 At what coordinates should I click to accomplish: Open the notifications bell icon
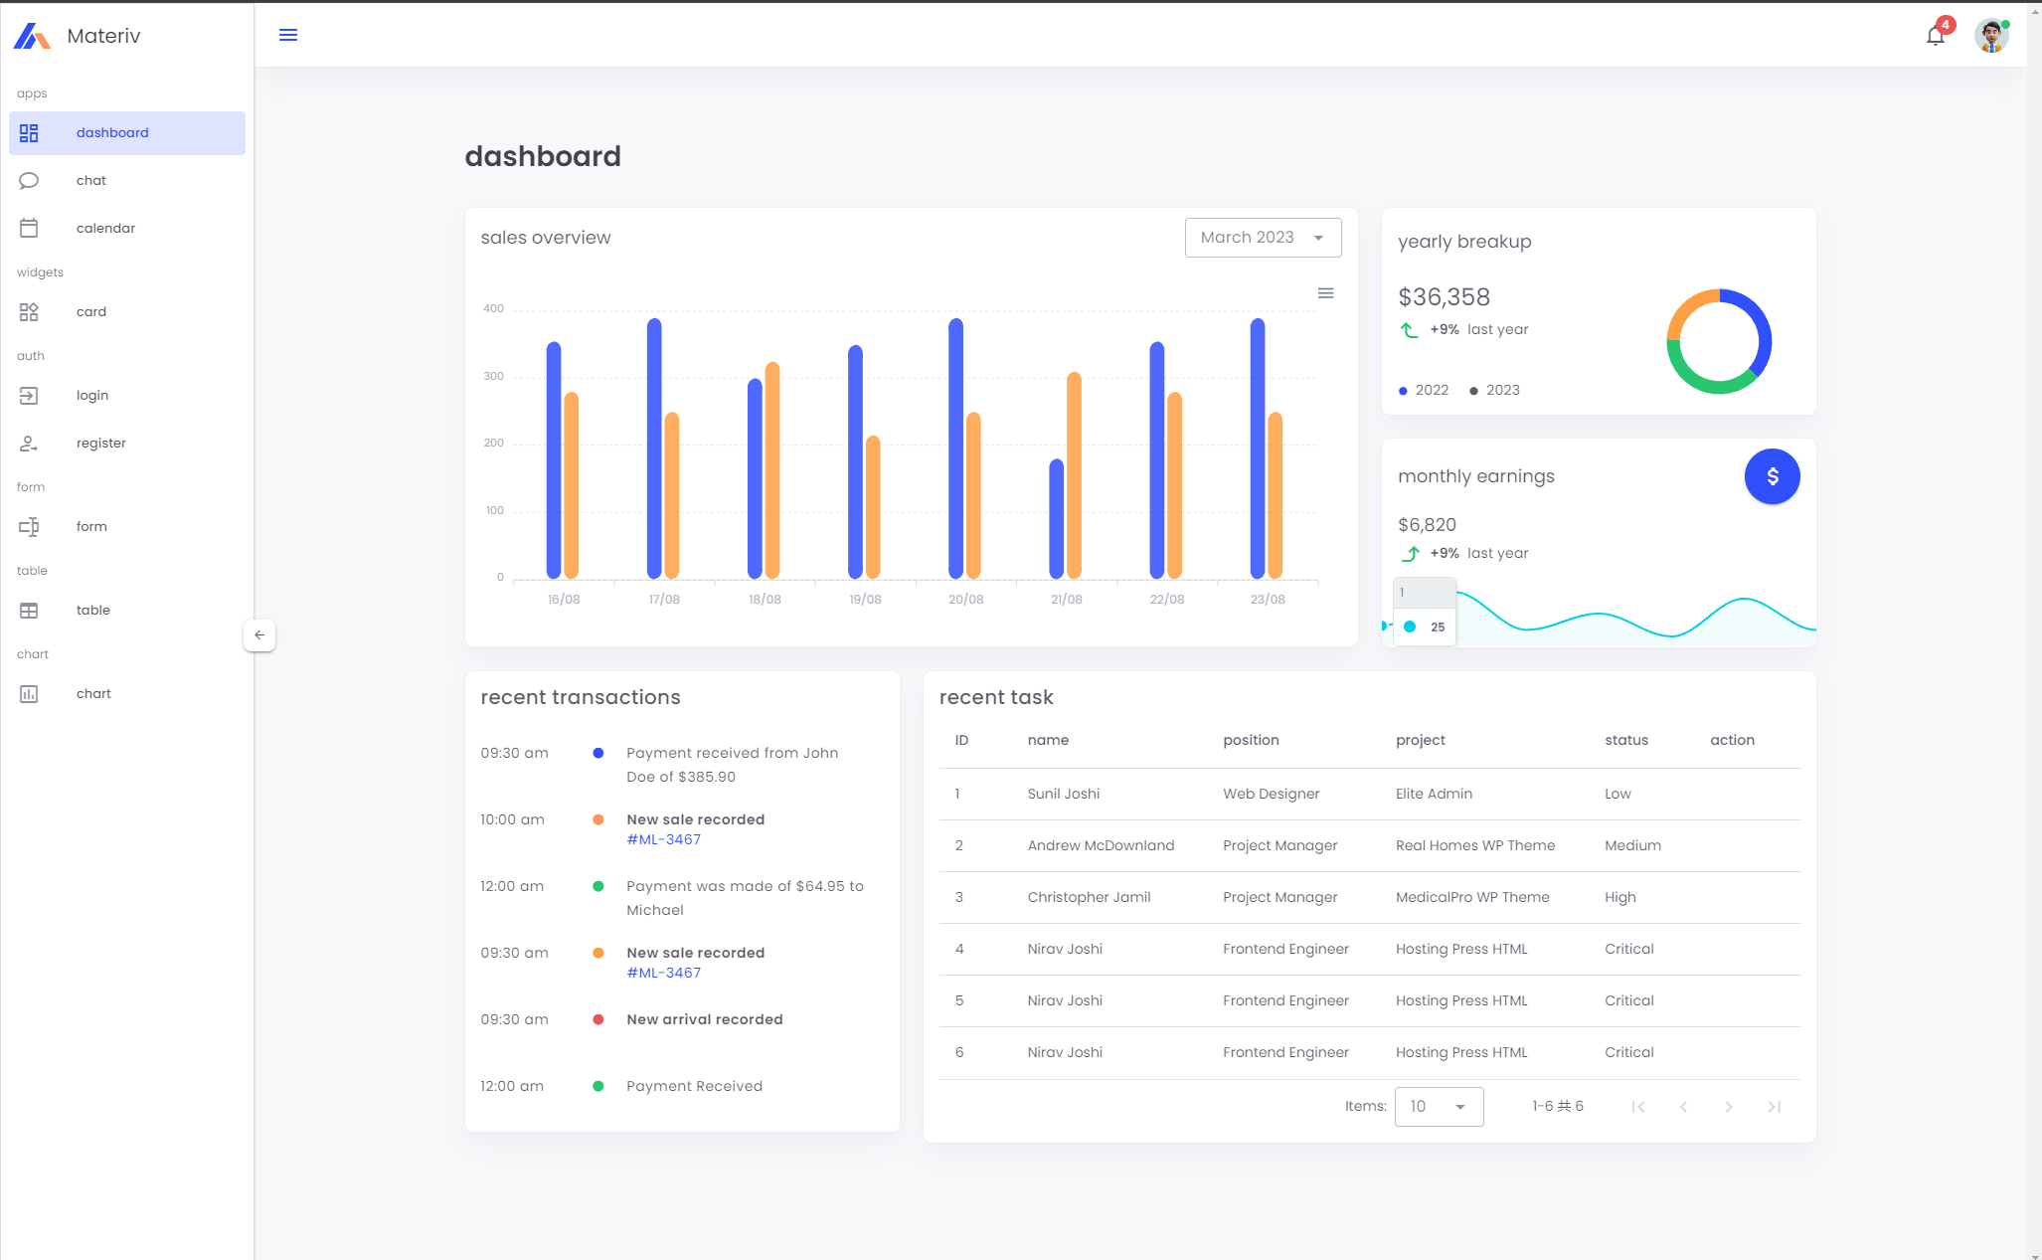1935,36
